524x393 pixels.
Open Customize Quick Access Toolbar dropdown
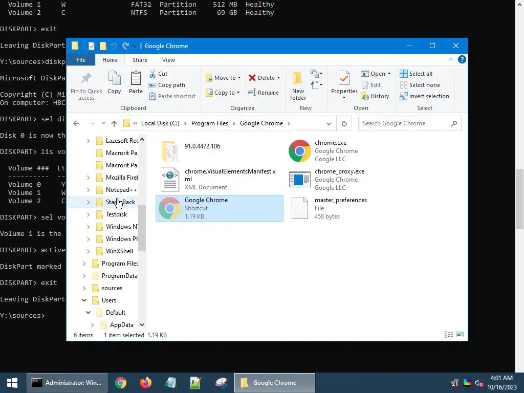(135, 47)
